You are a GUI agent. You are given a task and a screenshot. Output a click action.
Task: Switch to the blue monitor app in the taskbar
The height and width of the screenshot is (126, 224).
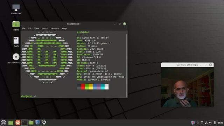[37, 122]
